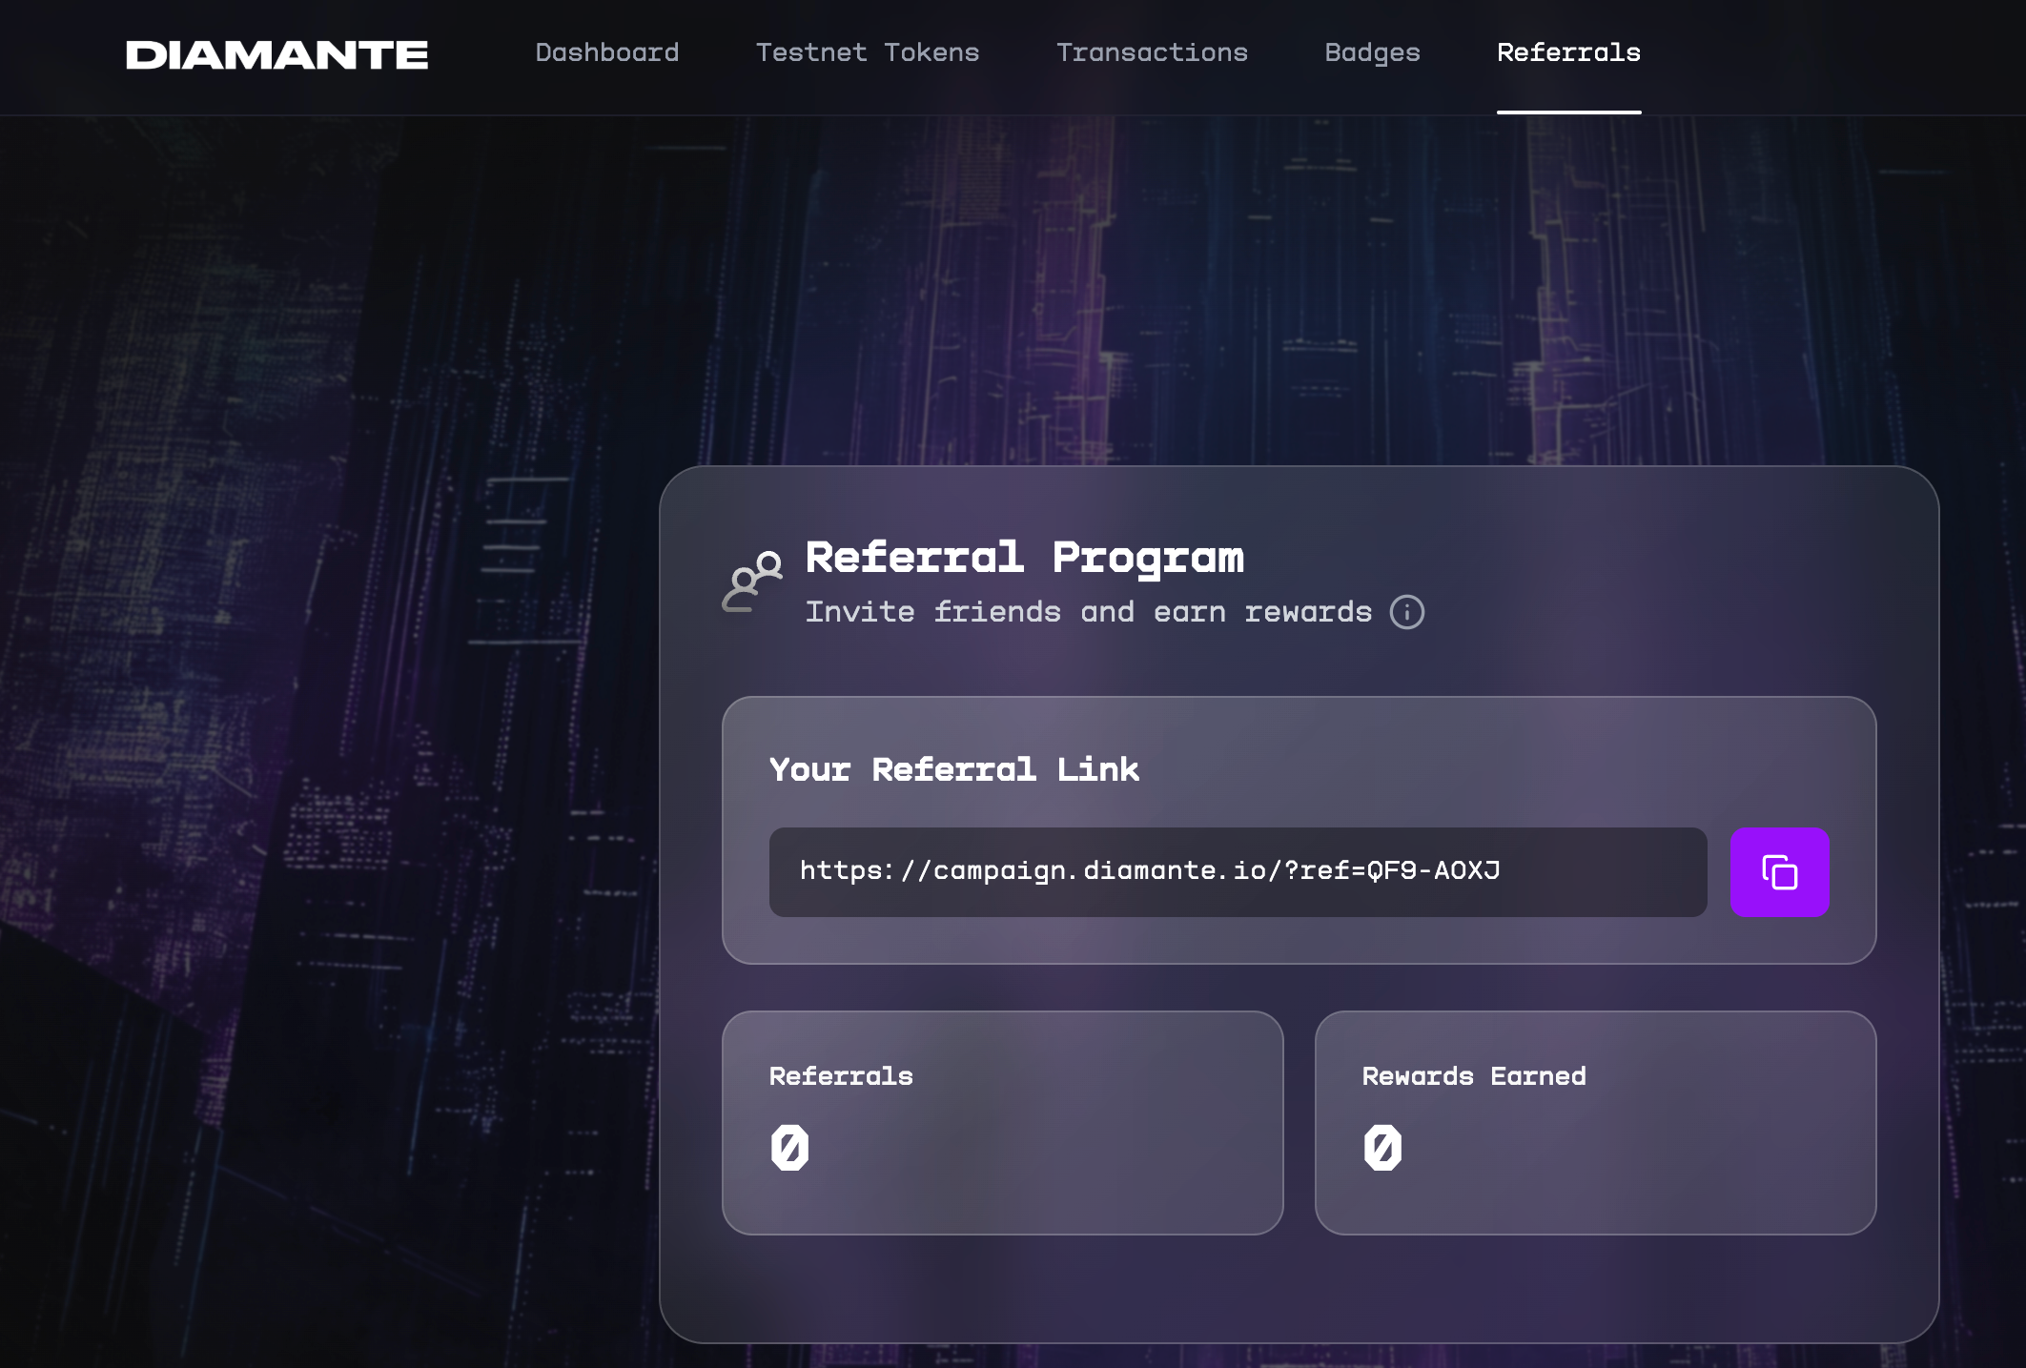Click the people icon next to Referral Program
The width and height of the screenshot is (2026, 1368).
(752, 581)
